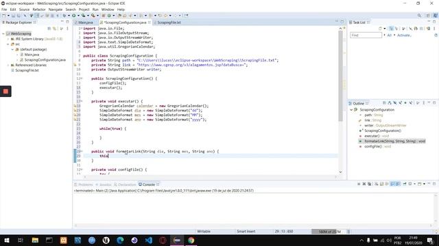The width and height of the screenshot is (439, 246).
Task: Toggle Hide Static Fields and Methods
Action: 400,103
